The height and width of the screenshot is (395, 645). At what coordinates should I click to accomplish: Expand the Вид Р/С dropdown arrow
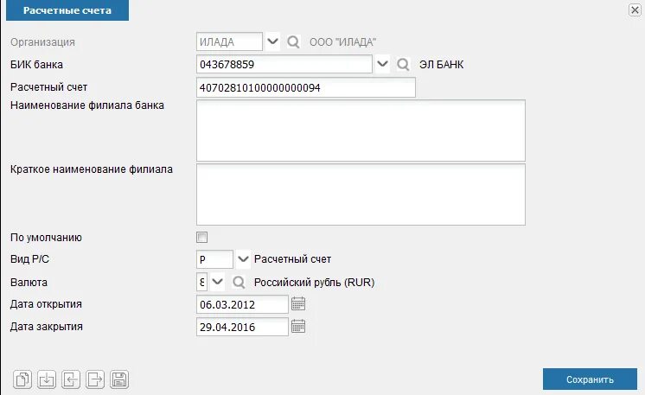243,259
